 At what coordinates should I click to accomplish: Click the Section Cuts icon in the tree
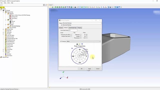(6, 45)
